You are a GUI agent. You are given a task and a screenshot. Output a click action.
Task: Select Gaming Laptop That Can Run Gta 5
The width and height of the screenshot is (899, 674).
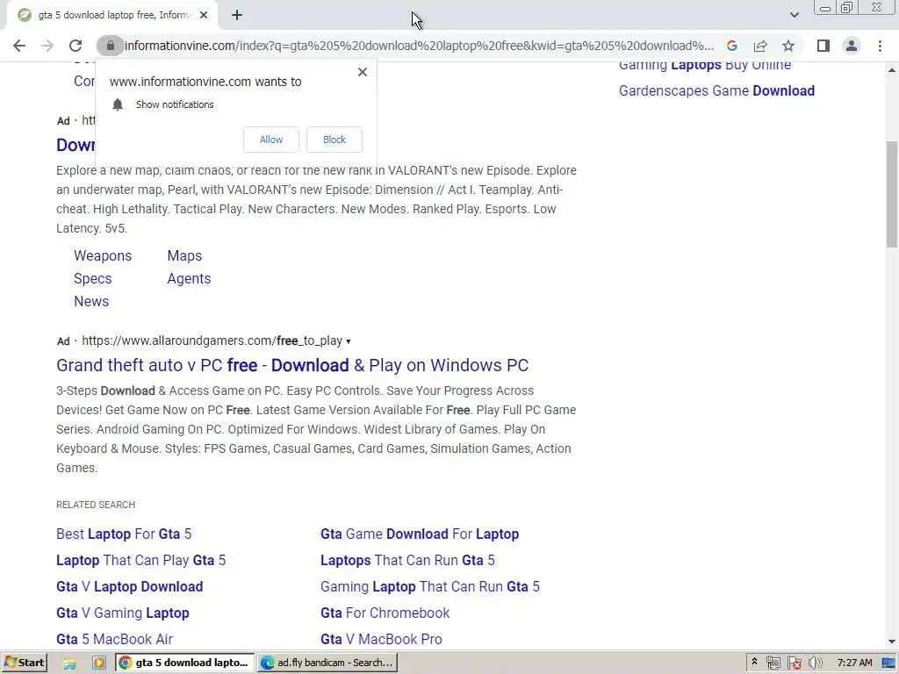tap(430, 587)
